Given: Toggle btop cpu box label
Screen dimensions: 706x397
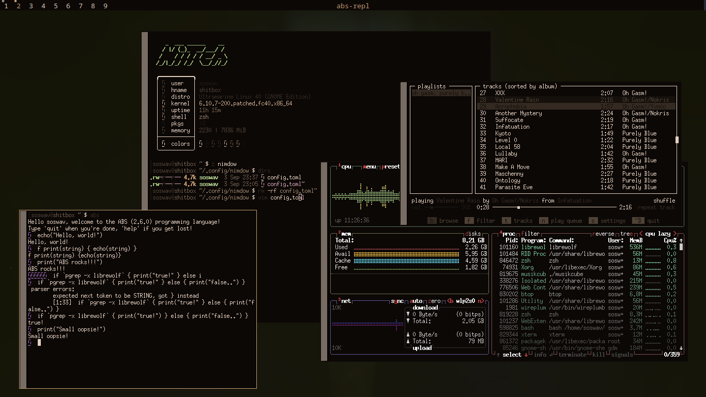Looking at the screenshot, I should [345, 167].
